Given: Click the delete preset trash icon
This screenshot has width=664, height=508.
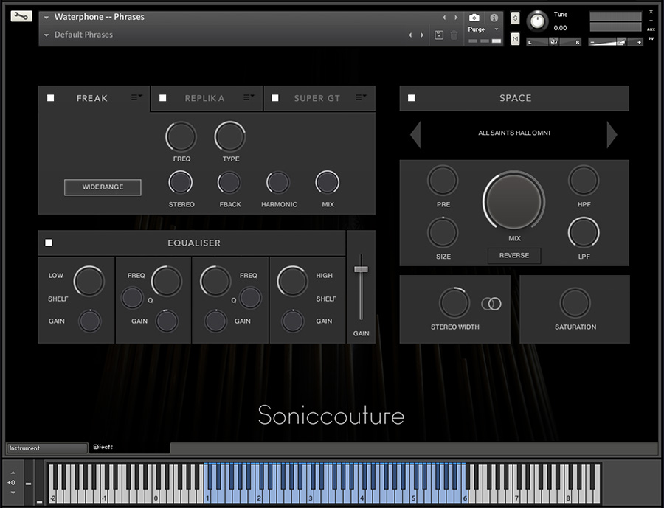Looking at the screenshot, I should [454, 35].
